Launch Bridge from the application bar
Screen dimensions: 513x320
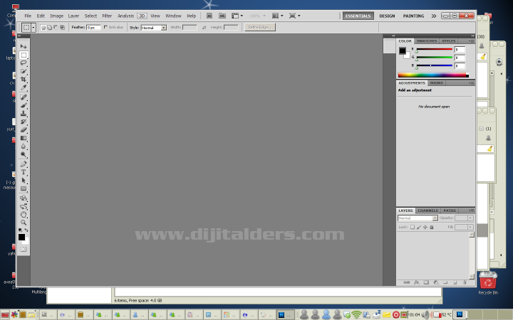coord(209,16)
